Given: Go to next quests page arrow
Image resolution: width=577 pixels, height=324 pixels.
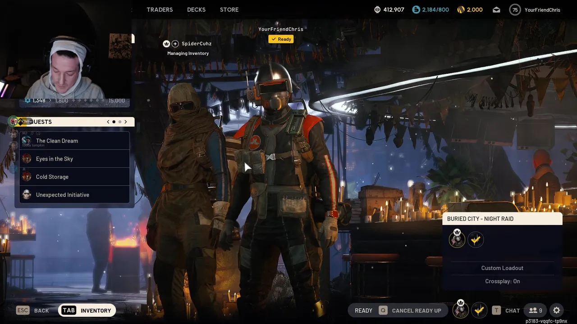Looking at the screenshot, I should pos(126,121).
